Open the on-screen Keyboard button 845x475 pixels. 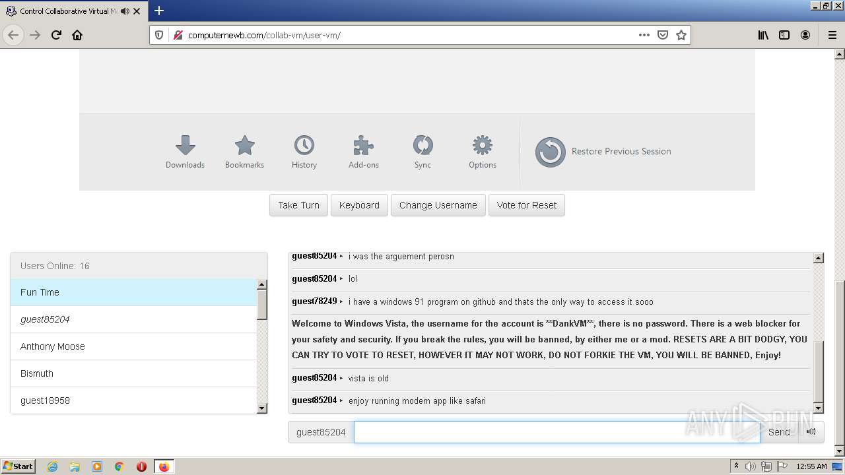coord(359,205)
